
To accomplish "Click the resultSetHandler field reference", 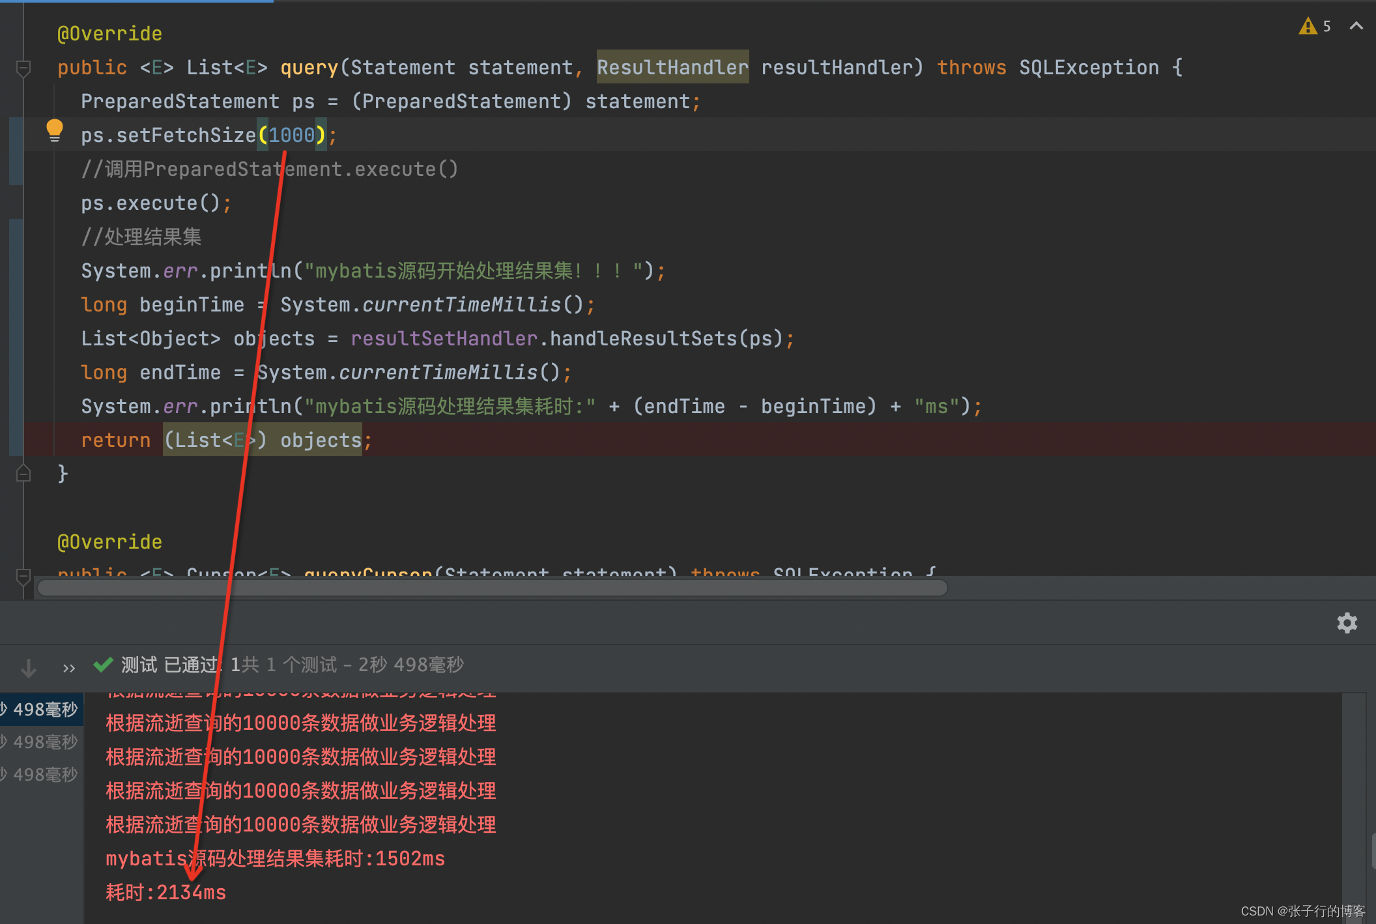I will point(444,338).
